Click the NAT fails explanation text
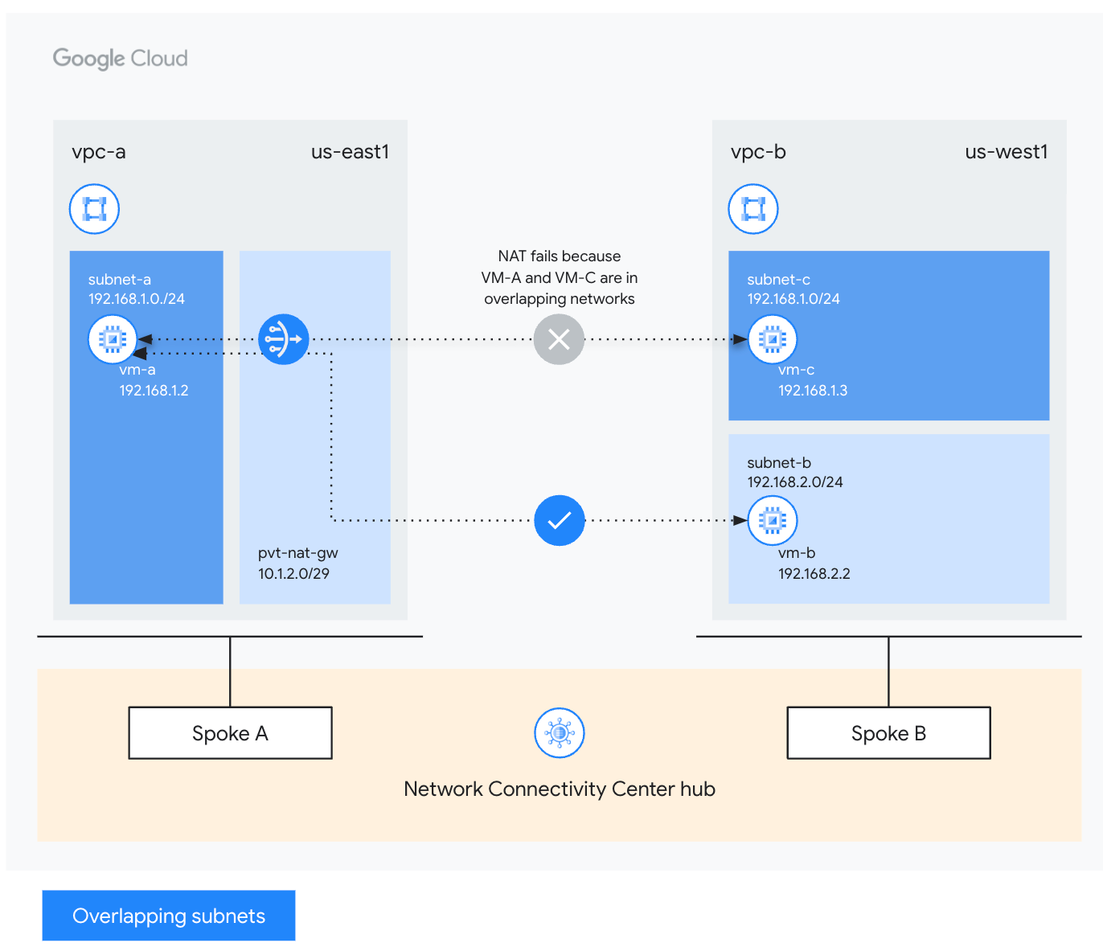Screen dimensions: 1103x947 560,277
